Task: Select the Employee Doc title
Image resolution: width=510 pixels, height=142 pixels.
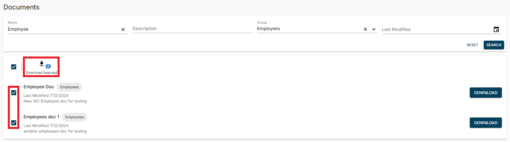Action: click(39, 87)
